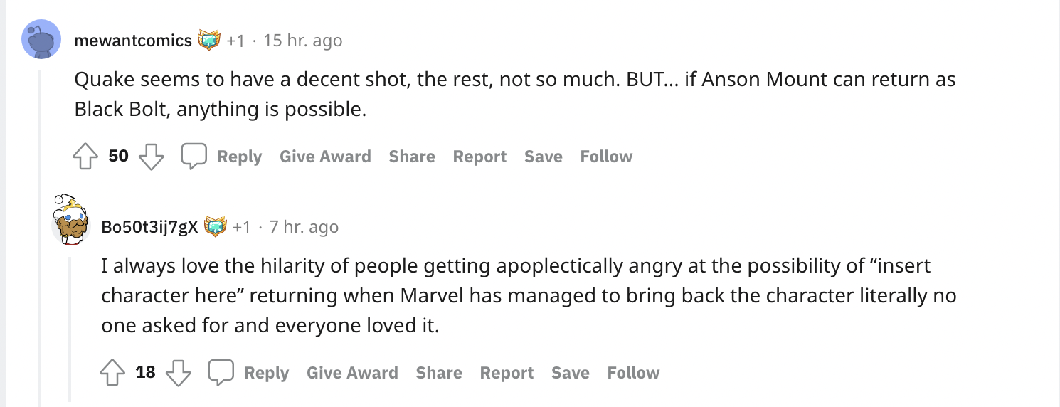This screenshot has width=1060, height=407.
Task: Share Bo50t3ij7gX's reply
Action: (x=439, y=373)
